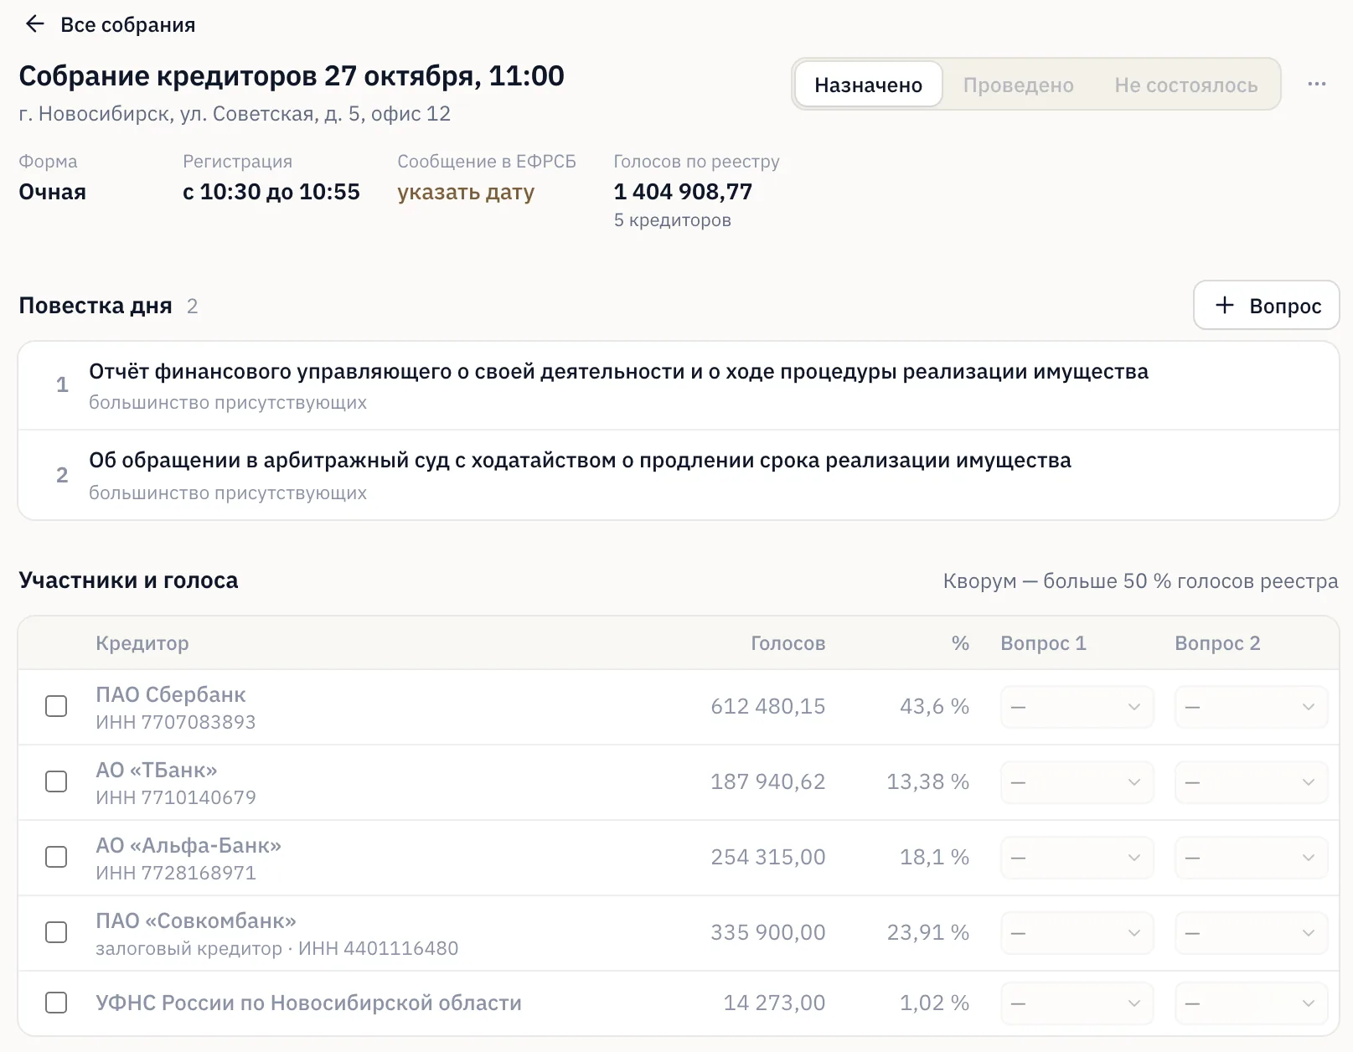Open the Вопрос 2 vote dropdown for ПАО «Совкомбанк»
Screen dimensions: 1353x1052
tap(1251, 933)
